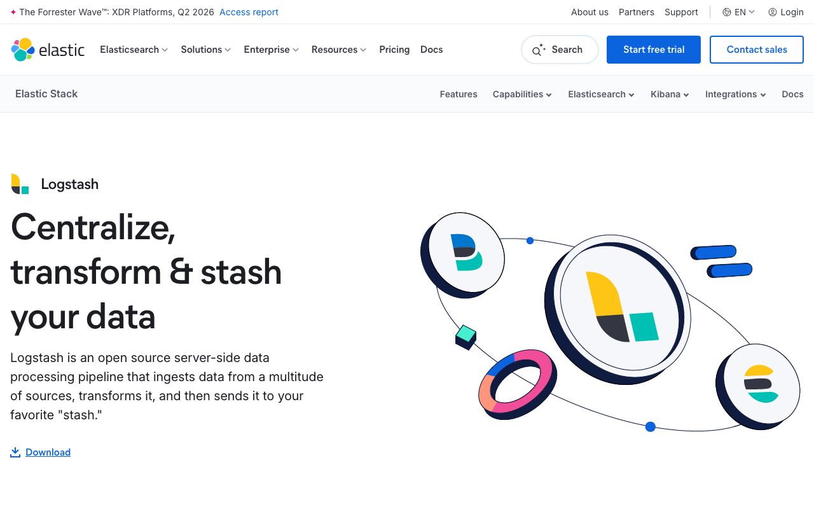Viewport: 814px width, 509px height.
Task: Click the Logstash product name text
Action: click(69, 184)
